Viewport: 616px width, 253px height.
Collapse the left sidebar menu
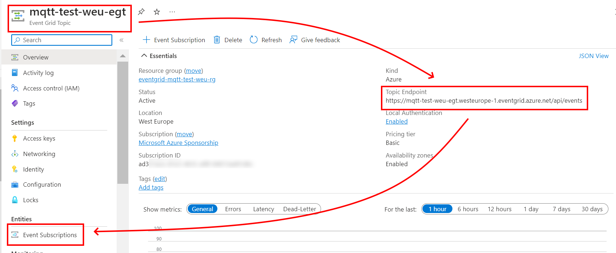click(122, 40)
